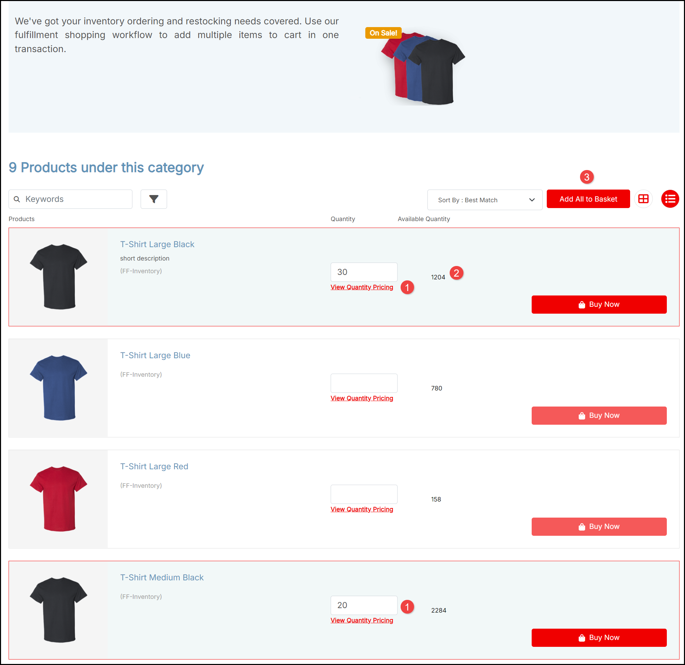This screenshot has width=685, height=665.
Task: Click the filter funnel icon
Action: pos(153,199)
